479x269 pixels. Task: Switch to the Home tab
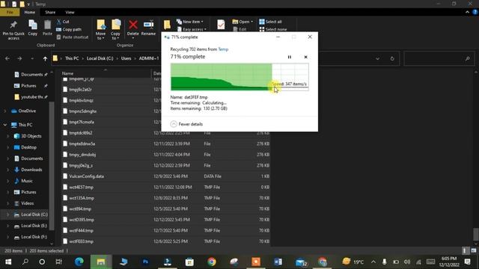coord(30,12)
